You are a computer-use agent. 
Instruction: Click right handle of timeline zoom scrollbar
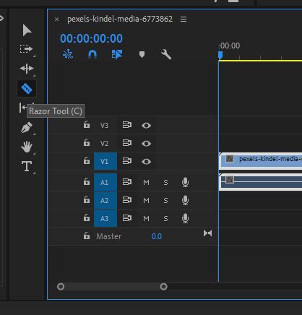point(164,287)
